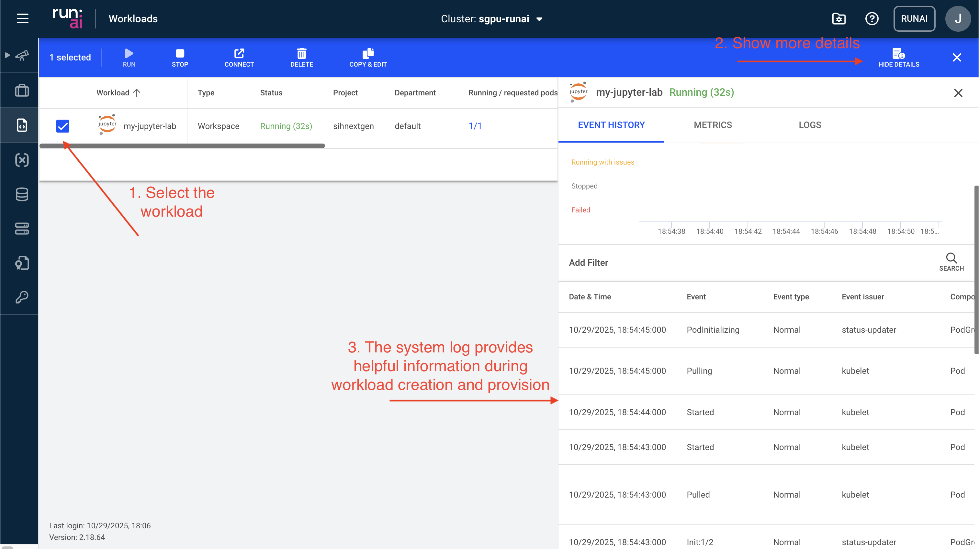Select the Workloads code-file icon
The image size is (979, 549).
coord(22,125)
